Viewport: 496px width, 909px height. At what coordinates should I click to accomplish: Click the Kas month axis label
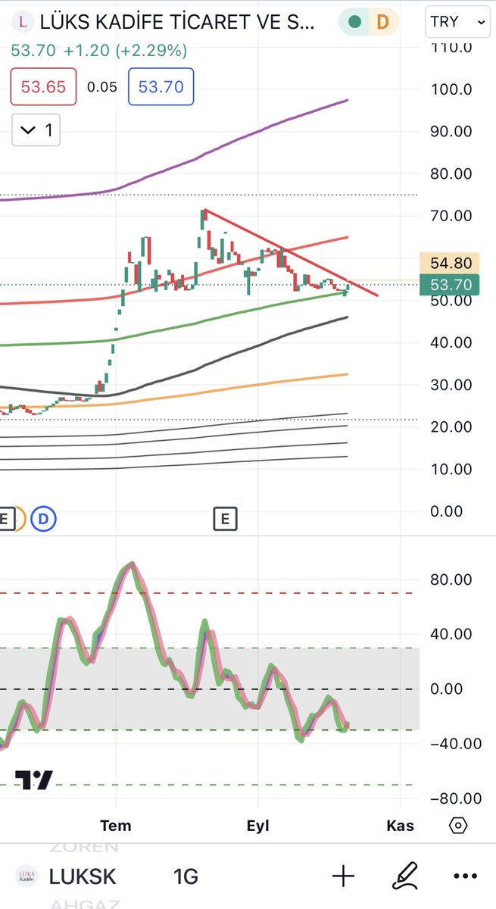click(400, 825)
